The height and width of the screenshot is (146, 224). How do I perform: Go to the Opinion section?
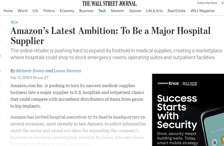click(135, 11)
